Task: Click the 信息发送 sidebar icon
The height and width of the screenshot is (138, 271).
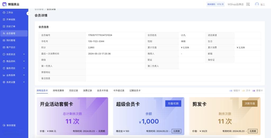Action: 4,54
